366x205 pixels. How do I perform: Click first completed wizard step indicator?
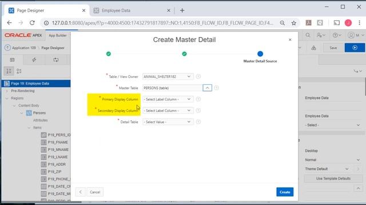[109, 54]
